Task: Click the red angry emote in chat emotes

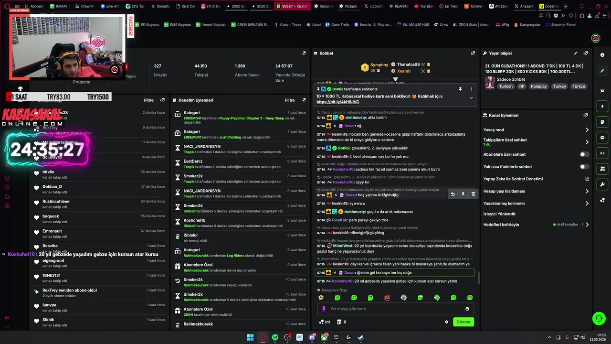Action: click(x=387, y=298)
